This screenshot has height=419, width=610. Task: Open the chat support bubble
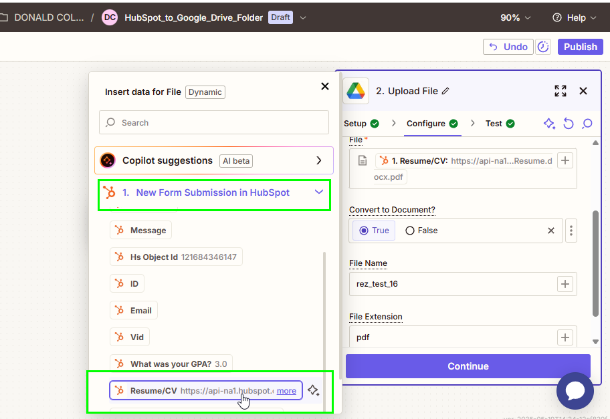coord(575,391)
